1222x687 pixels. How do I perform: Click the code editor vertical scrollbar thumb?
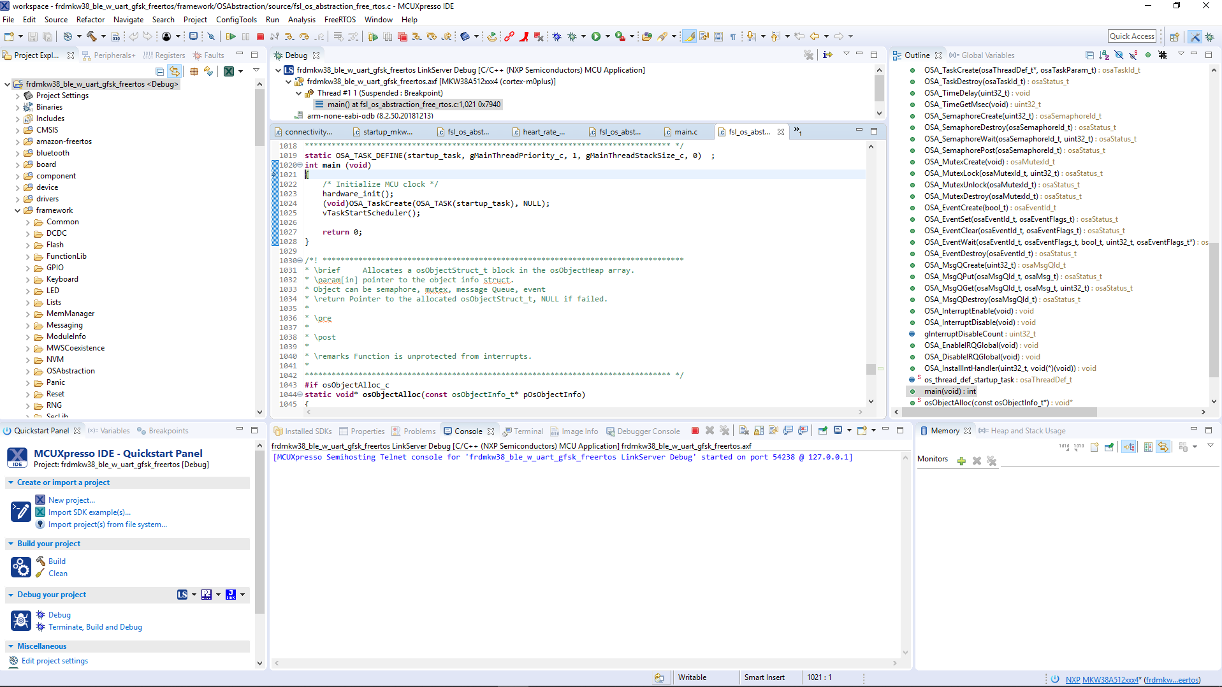pos(870,369)
